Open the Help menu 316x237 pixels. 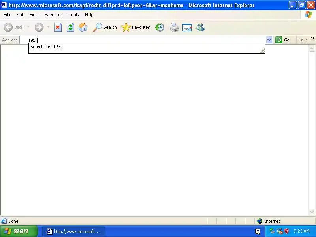pos(89,15)
